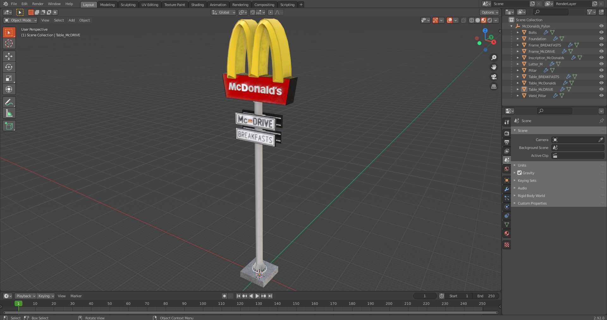Hide the Bolts object in outliner
Viewport: 607px width, 320px height.
coord(601,32)
